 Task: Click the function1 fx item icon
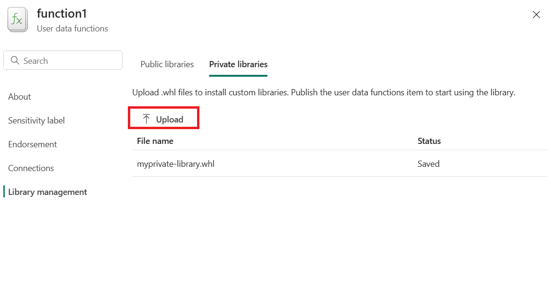[18, 20]
